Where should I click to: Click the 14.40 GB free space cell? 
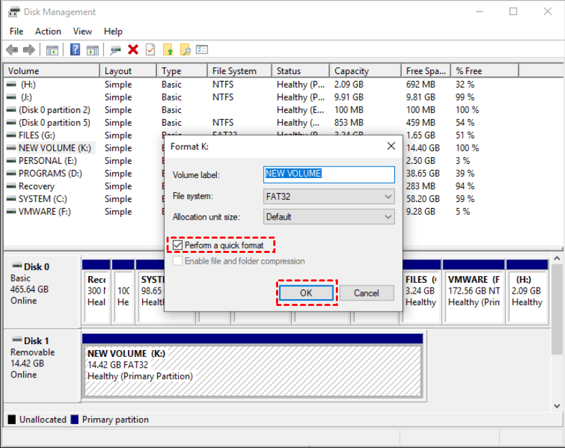click(x=423, y=148)
